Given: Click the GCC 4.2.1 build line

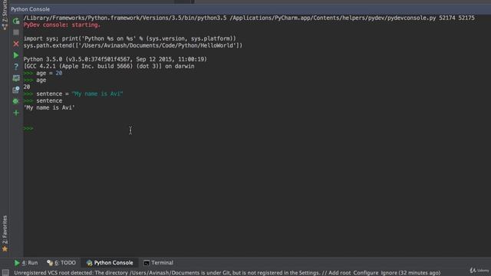Looking at the screenshot, I should tap(109, 67).
